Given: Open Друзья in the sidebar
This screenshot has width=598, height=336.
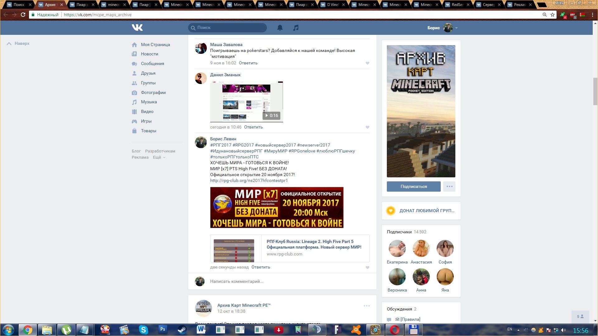Looking at the screenshot, I should [x=148, y=73].
